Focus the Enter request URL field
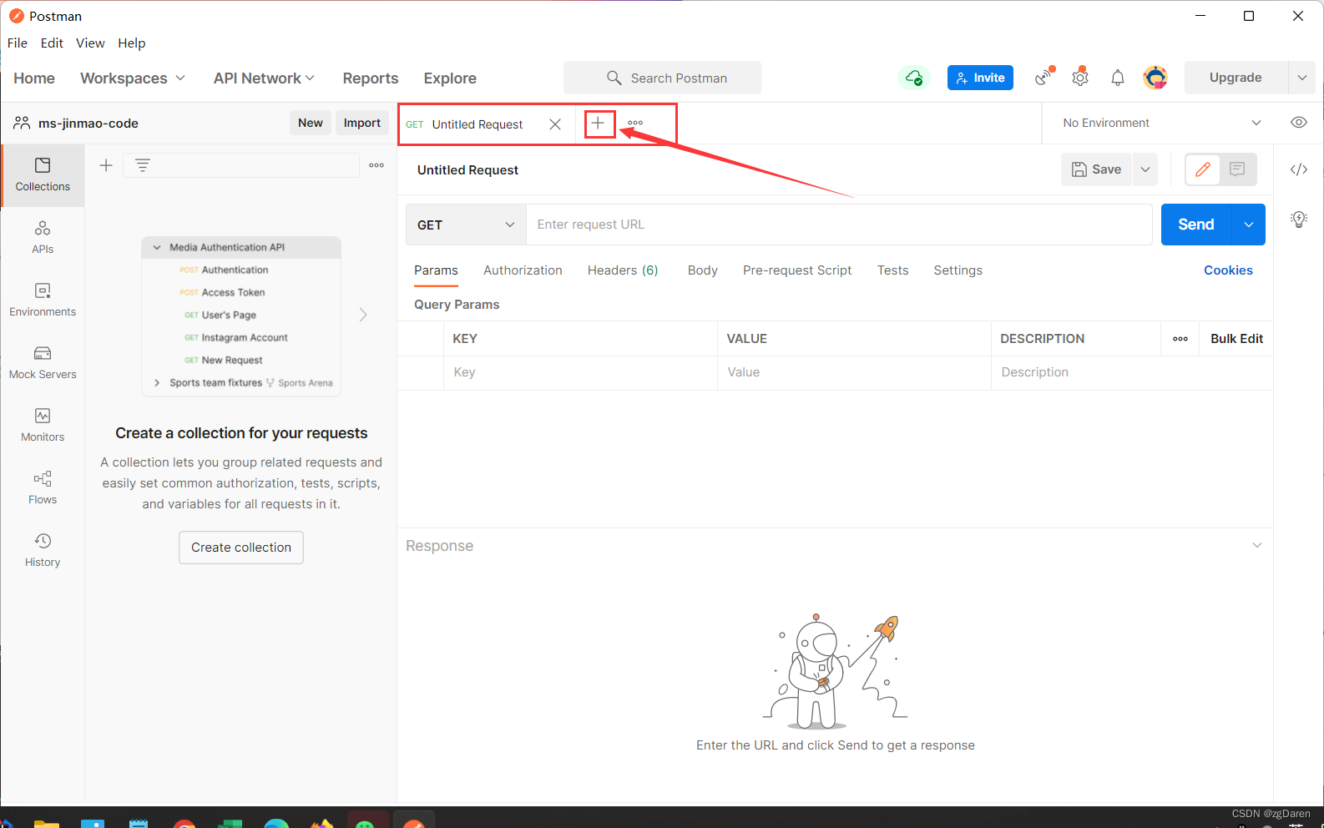The height and width of the screenshot is (828, 1324). [839, 225]
